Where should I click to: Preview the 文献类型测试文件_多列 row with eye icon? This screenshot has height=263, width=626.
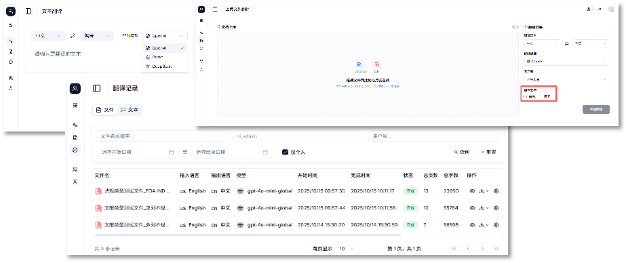click(472, 225)
